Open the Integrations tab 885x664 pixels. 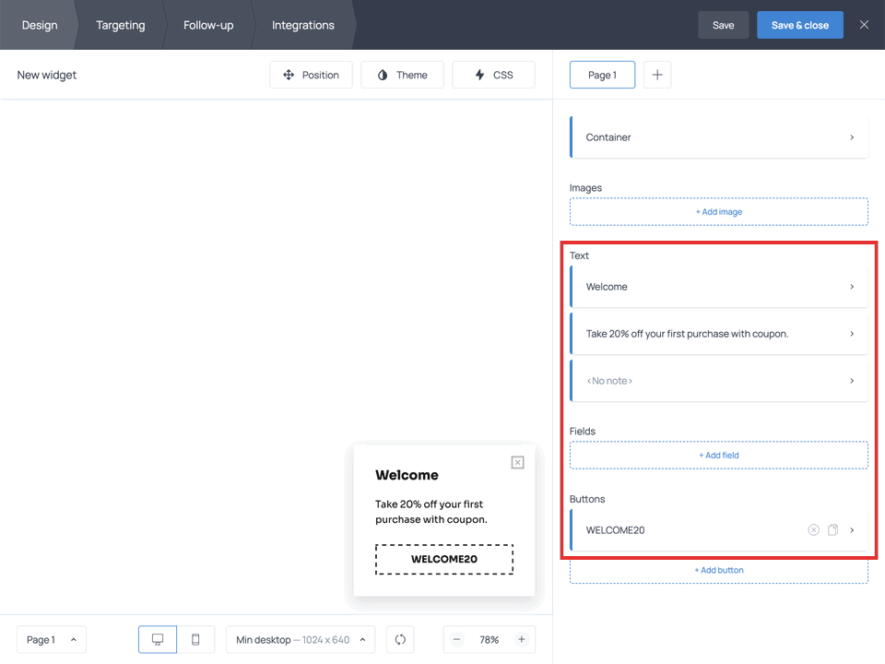coord(302,25)
